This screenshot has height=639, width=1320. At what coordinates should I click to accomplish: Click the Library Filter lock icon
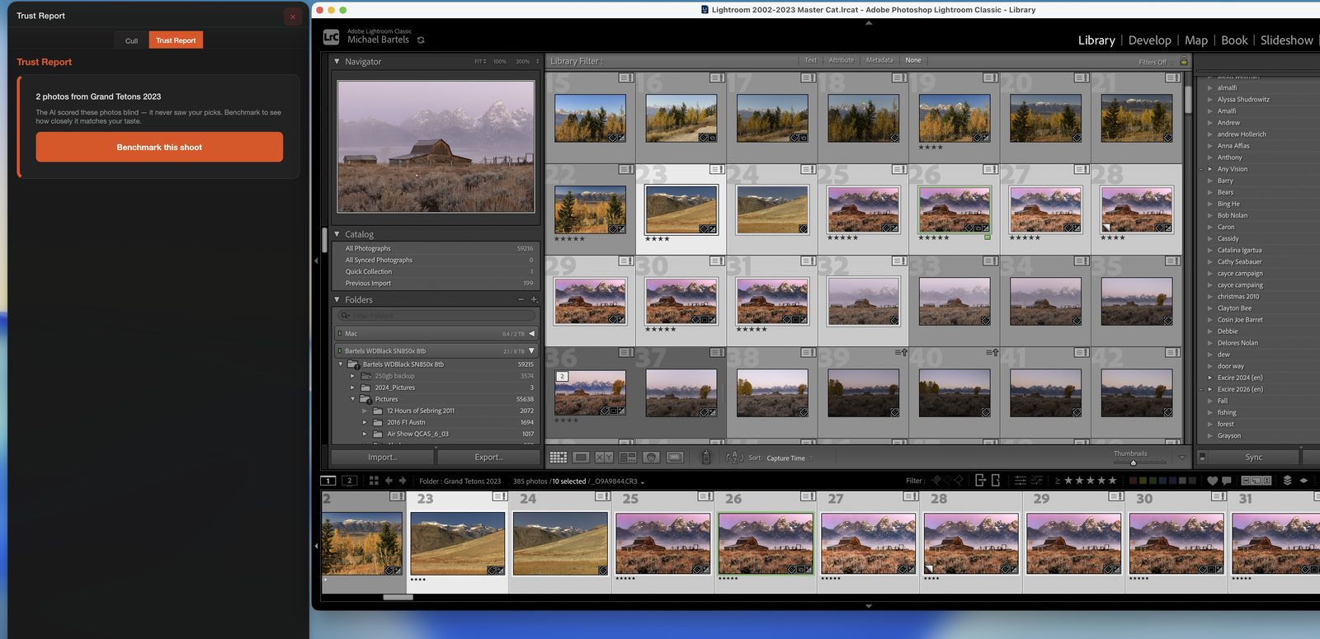click(1184, 61)
